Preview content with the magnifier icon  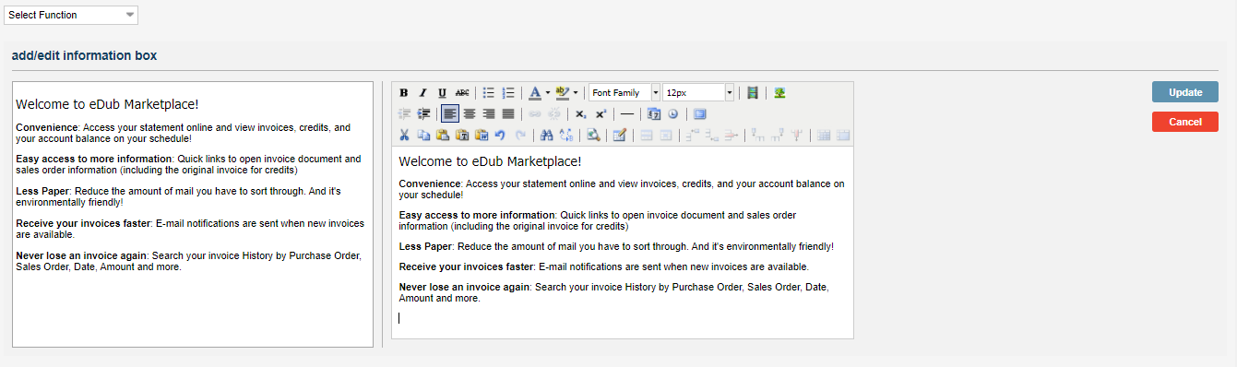click(x=593, y=135)
